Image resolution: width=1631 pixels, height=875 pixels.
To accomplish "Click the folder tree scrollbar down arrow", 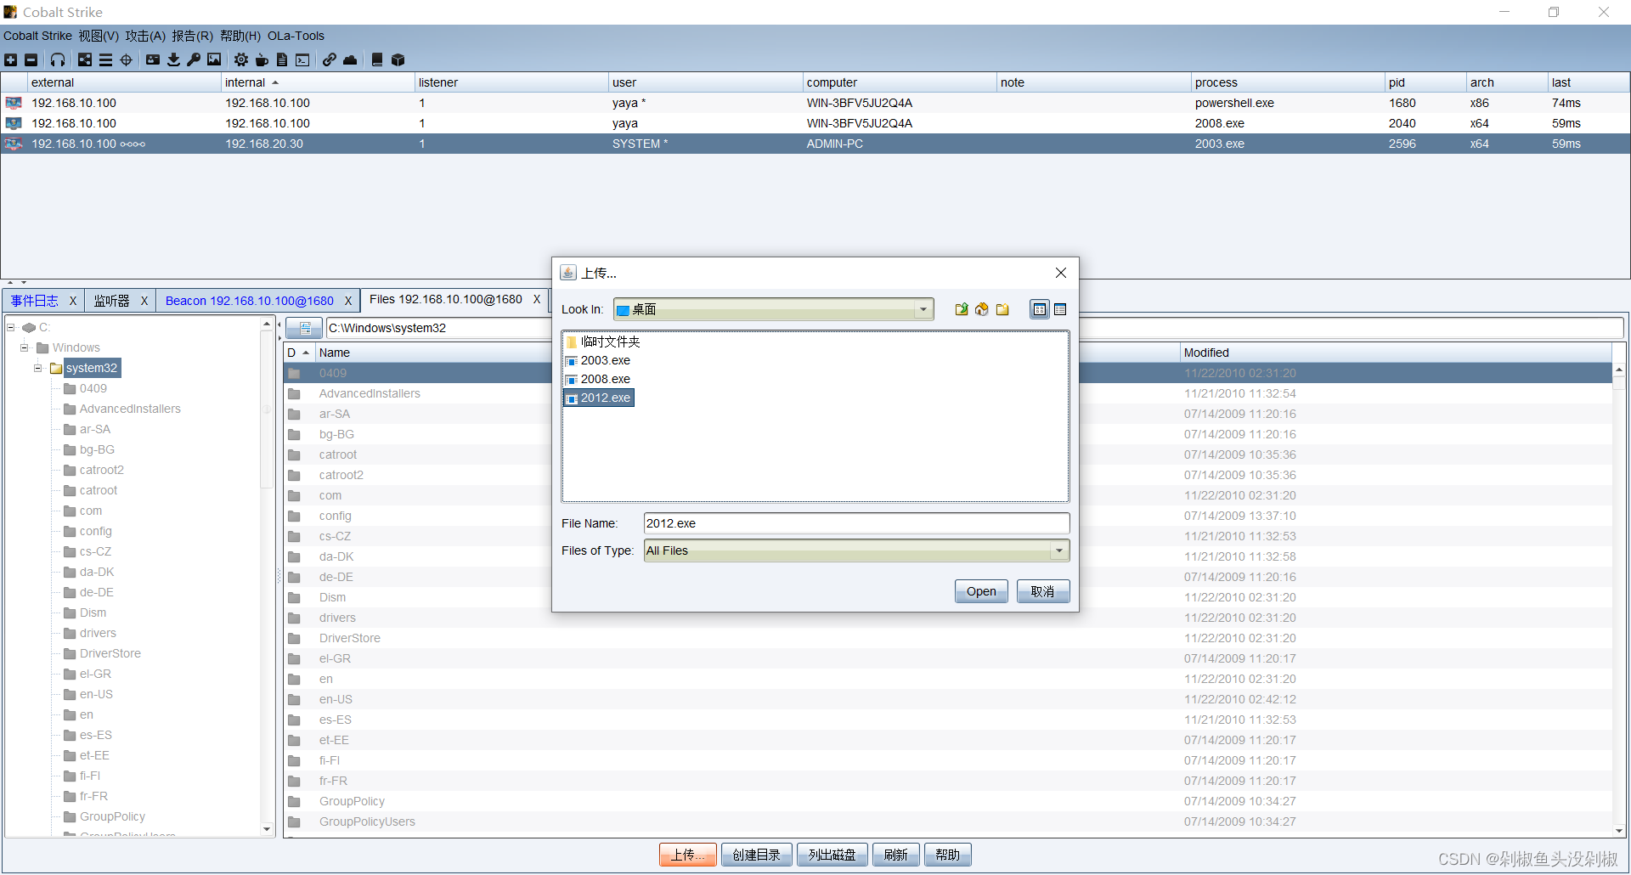I will (267, 829).
